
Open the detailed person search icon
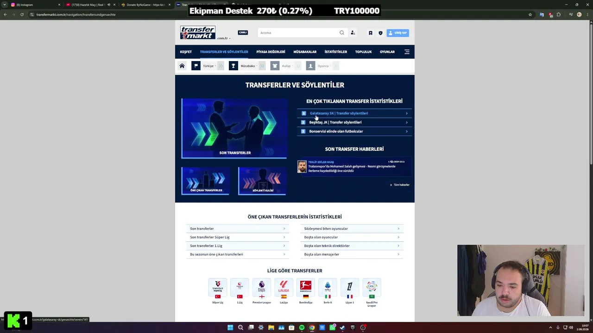click(353, 33)
